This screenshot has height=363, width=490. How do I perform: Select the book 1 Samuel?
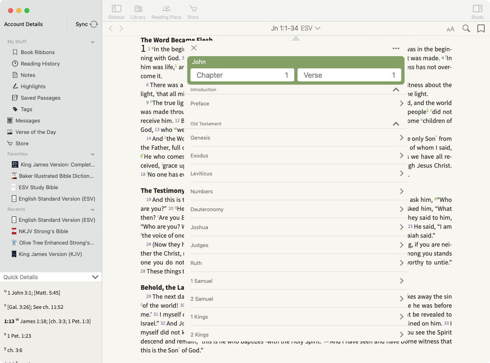296,281
